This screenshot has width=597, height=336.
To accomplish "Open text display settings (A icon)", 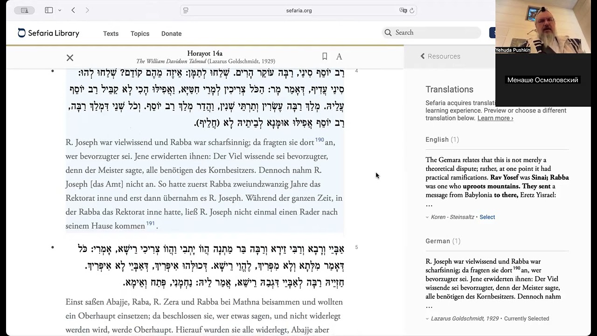I will 339,56.
